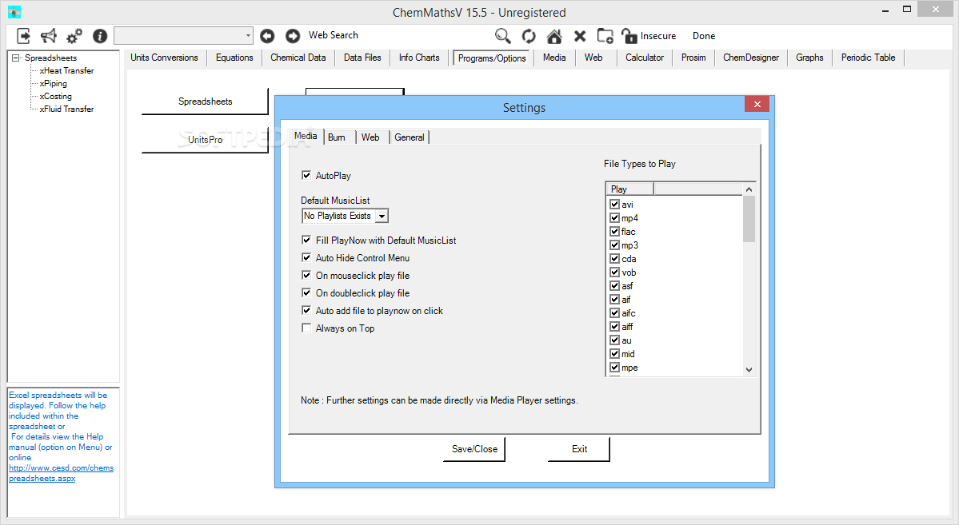959x525 pixels.
Task: Open the Programs/Options tab
Action: click(x=492, y=58)
